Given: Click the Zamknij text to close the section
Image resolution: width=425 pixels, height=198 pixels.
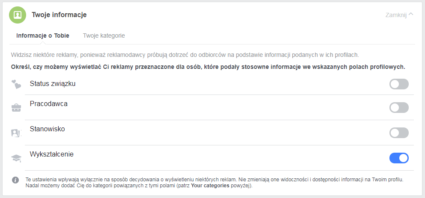Looking at the screenshot, I should pyautogui.click(x=396, y=15).
